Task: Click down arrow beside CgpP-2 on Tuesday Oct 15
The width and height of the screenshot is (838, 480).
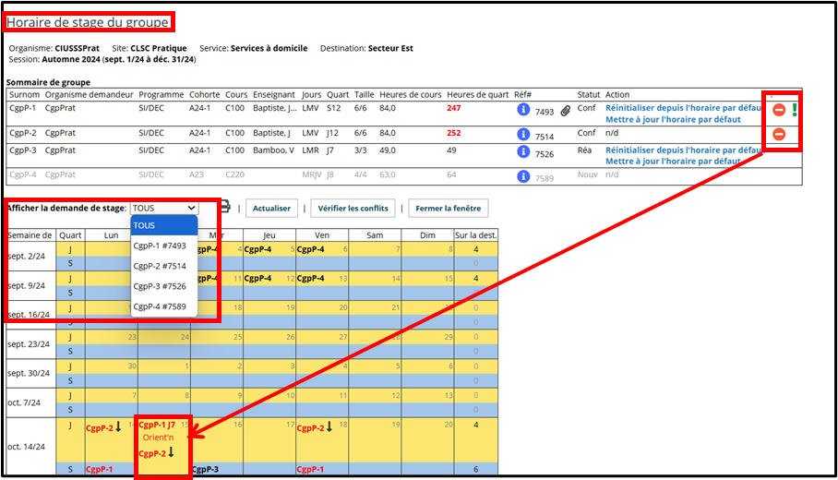Action: pos(171,452)
